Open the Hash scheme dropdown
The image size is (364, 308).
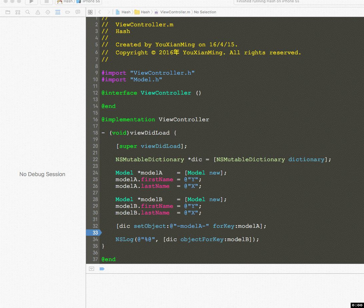point(65,1)
